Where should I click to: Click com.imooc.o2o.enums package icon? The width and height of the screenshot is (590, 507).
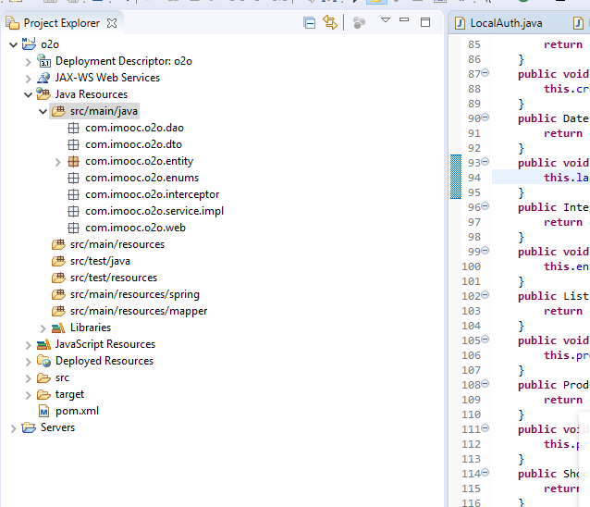pyautogui.click(x=73, y=178)
